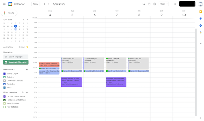The image size is (204, 121).
Task: Open the main menu hamburger icon
Action: click(x=4, y=4)
